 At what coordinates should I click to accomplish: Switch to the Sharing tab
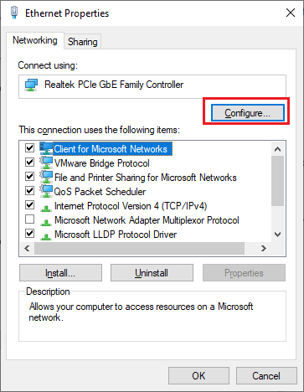[x=83, y=42]
